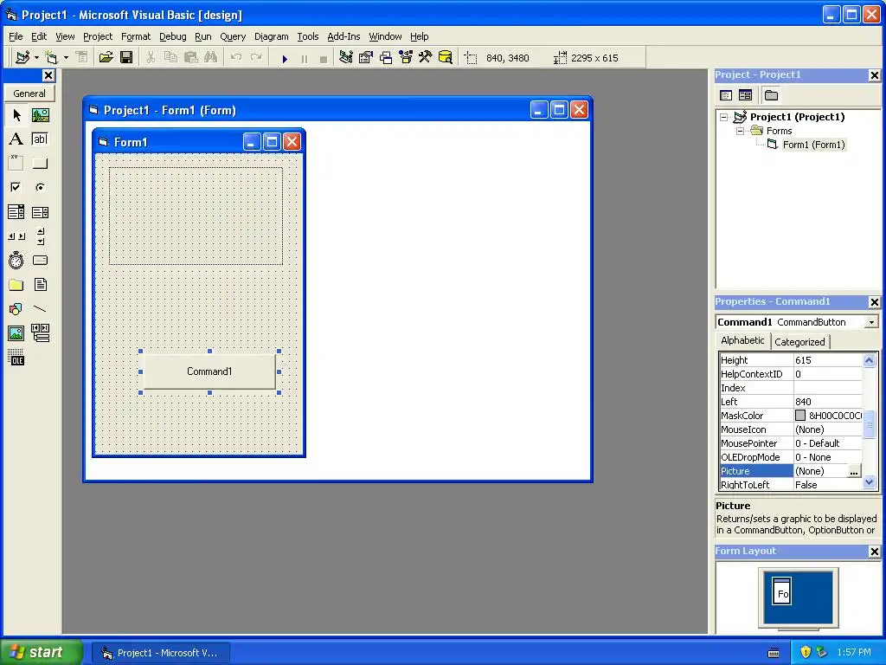Select the ListBox tool
Viewport: 886px width, 665px height.
coord(40,212)
